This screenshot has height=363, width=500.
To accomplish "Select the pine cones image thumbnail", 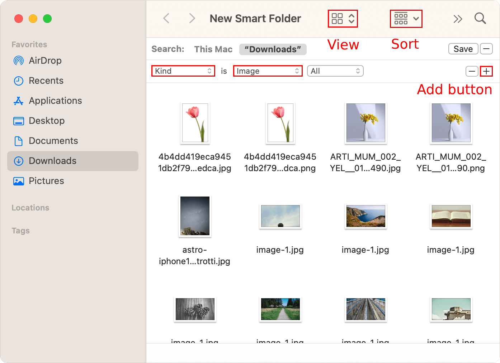I will point(195,309).
